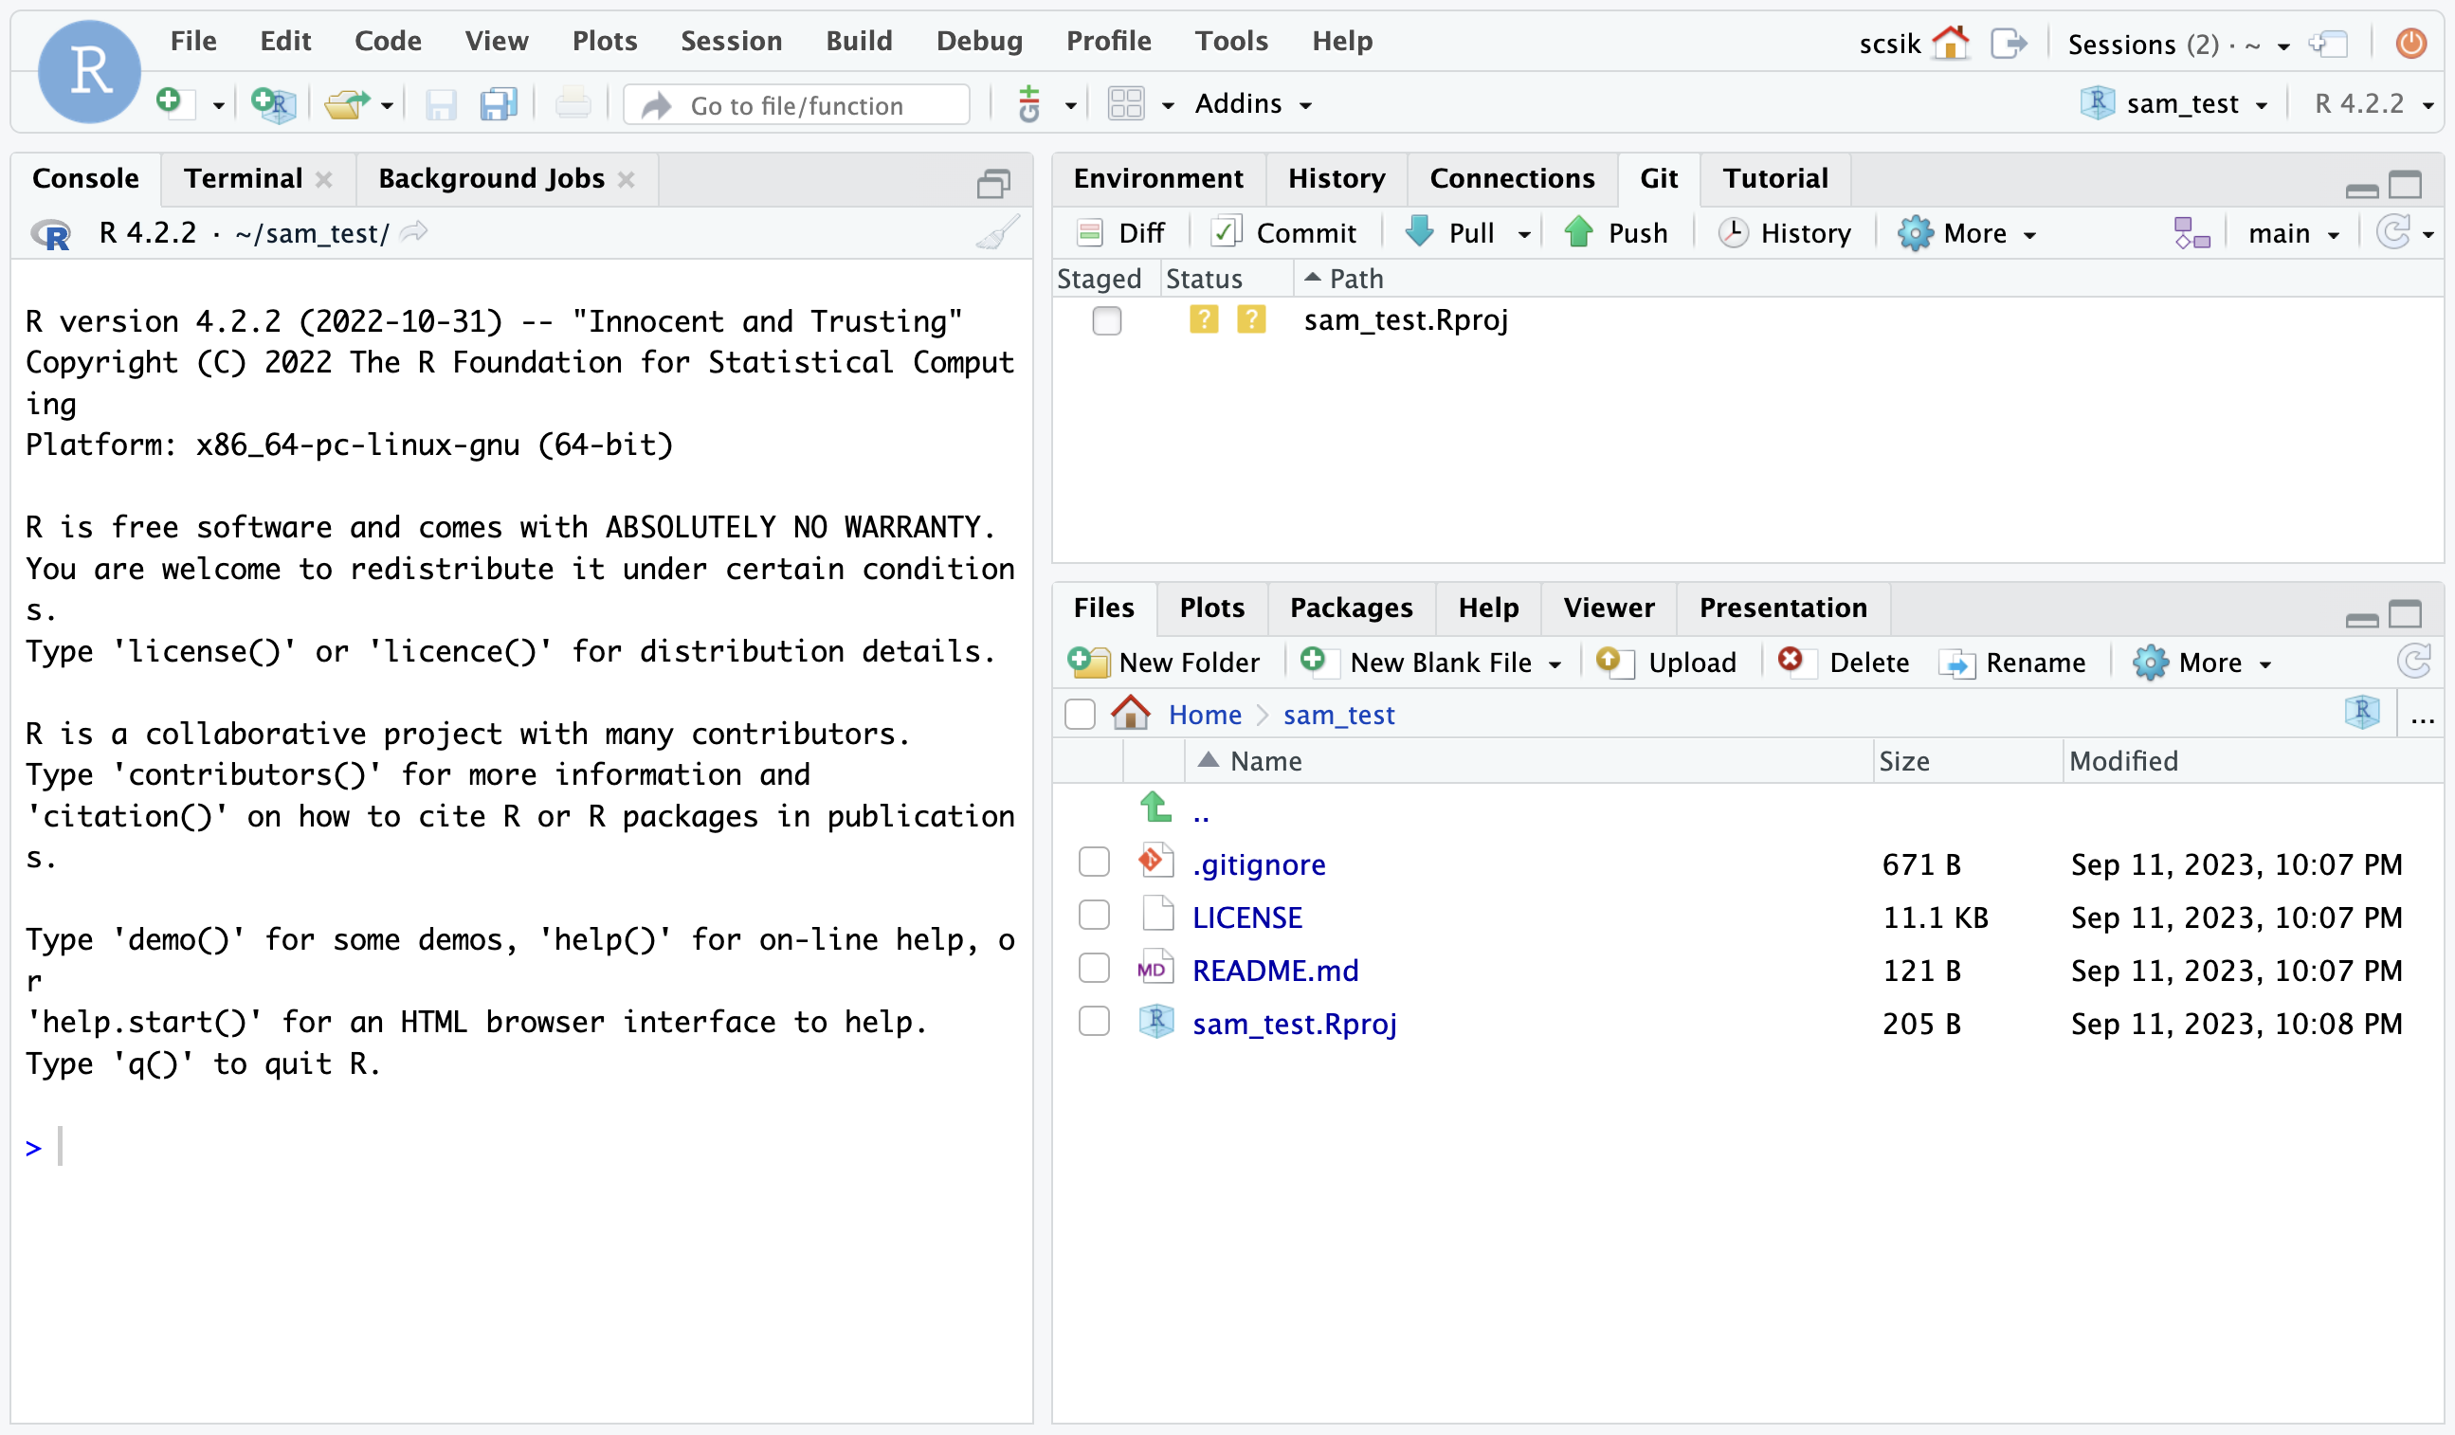Click the Git Pull down-arrow icon
2455x1435 pixels.
pyautogui.click(x=1419, y=232)
